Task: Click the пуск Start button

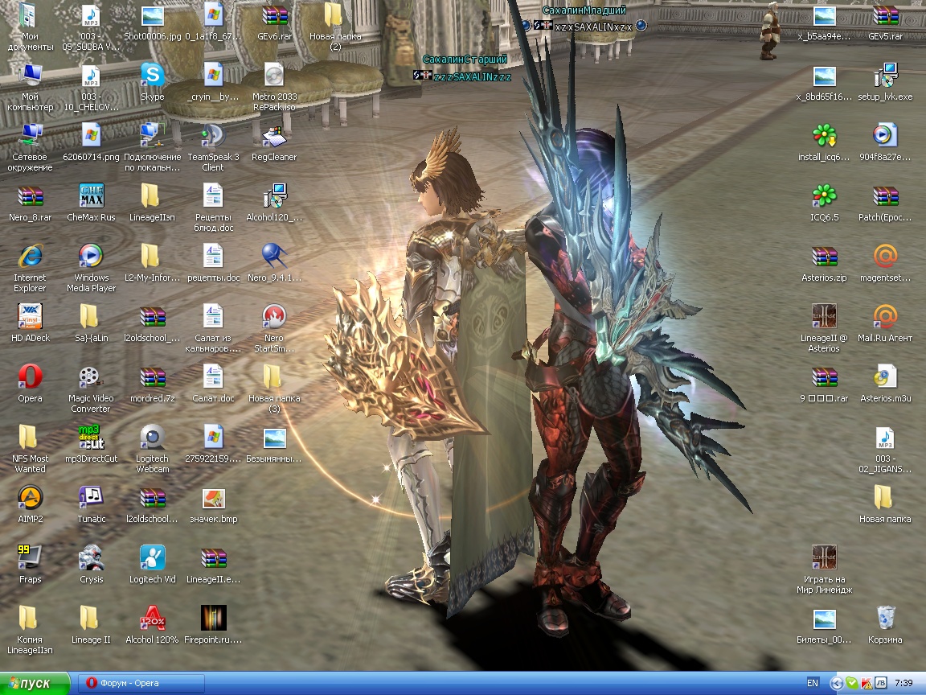Action: 27,684
